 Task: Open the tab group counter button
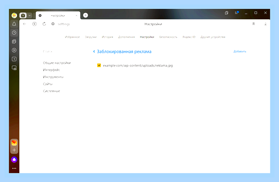(23, 15)
